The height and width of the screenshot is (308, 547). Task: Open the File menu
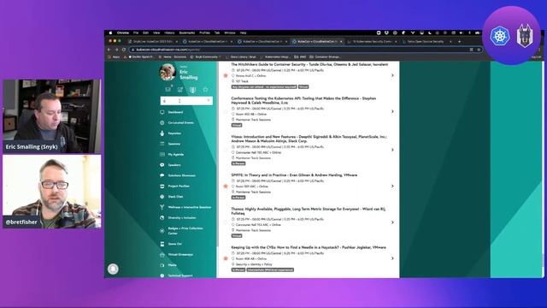coord(136,33)
